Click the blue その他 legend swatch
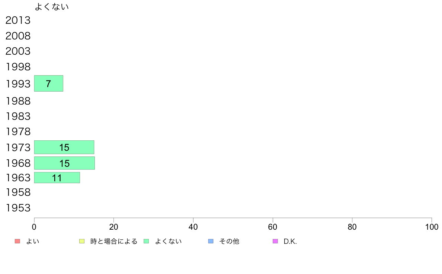 coord(211,241)
